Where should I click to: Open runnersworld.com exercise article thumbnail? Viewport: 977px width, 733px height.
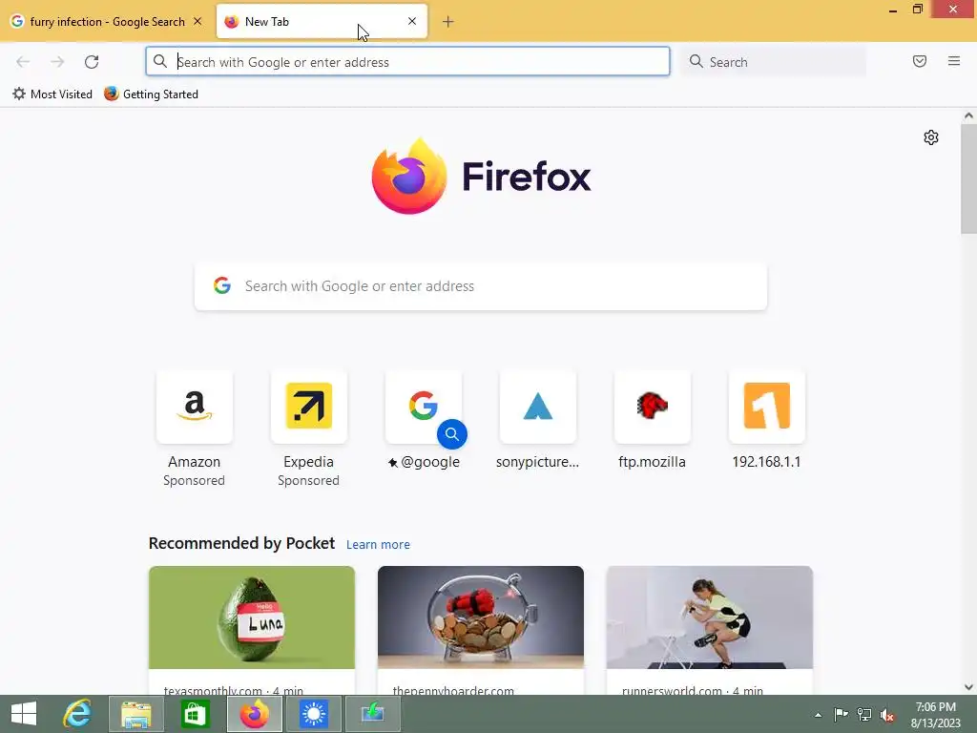[x=709, y=618]
